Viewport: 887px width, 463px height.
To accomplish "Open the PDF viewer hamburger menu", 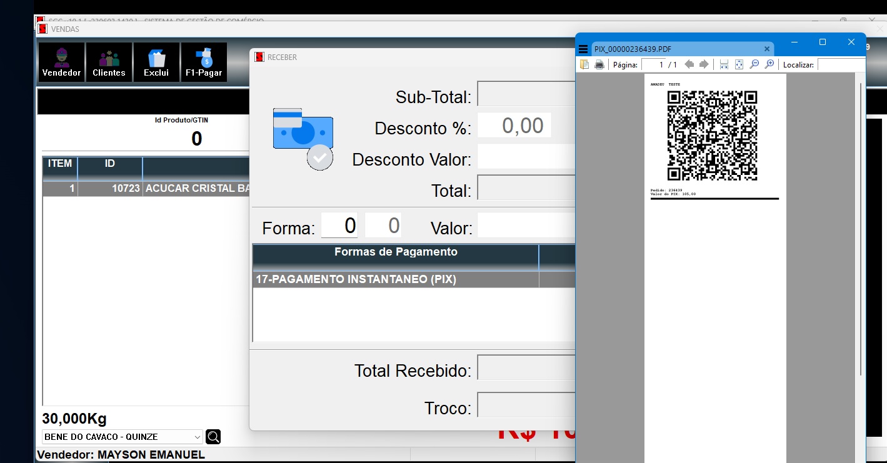I will [583, 49].
